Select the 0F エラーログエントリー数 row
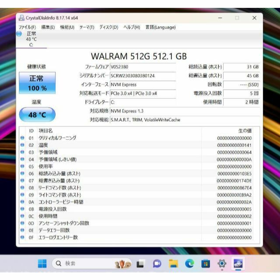The height and width of the screenshot is (280, 280). point(136,238)
